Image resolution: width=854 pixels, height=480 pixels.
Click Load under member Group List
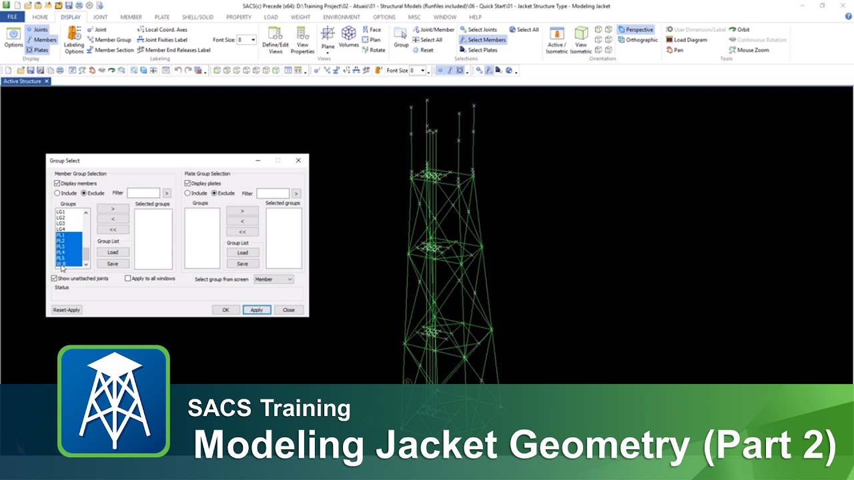(113, 253)
